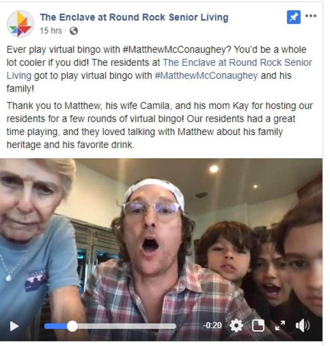Screen dimensions: 330x346
Task: Expand the video to fullscreen
Action: coord(280,325)
